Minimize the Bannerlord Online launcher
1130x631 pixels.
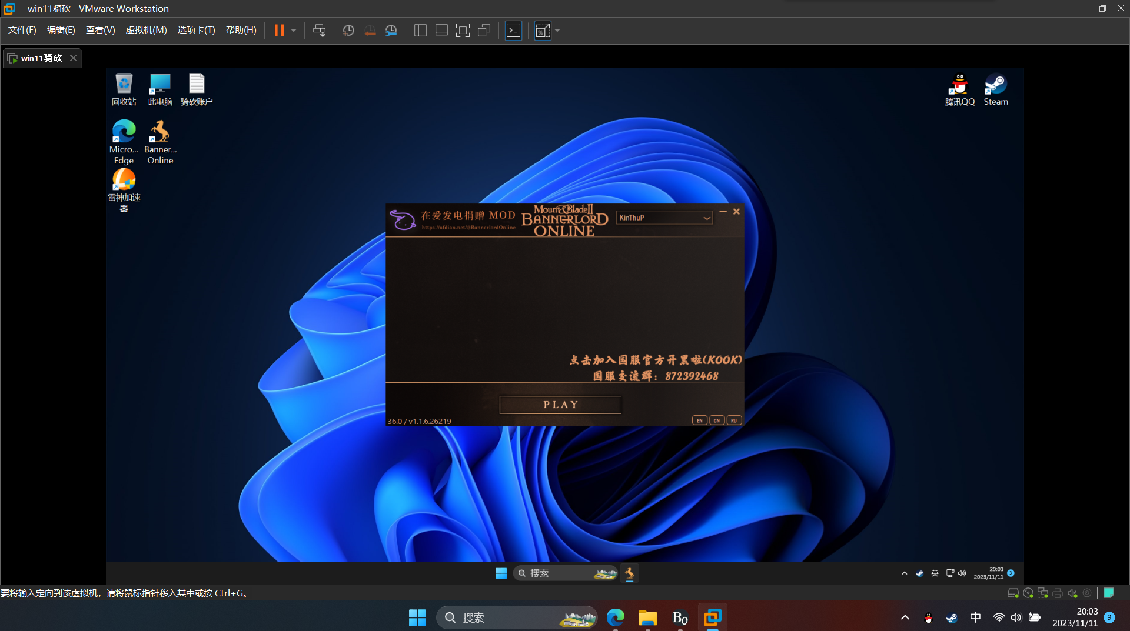(x=723, y=211)
